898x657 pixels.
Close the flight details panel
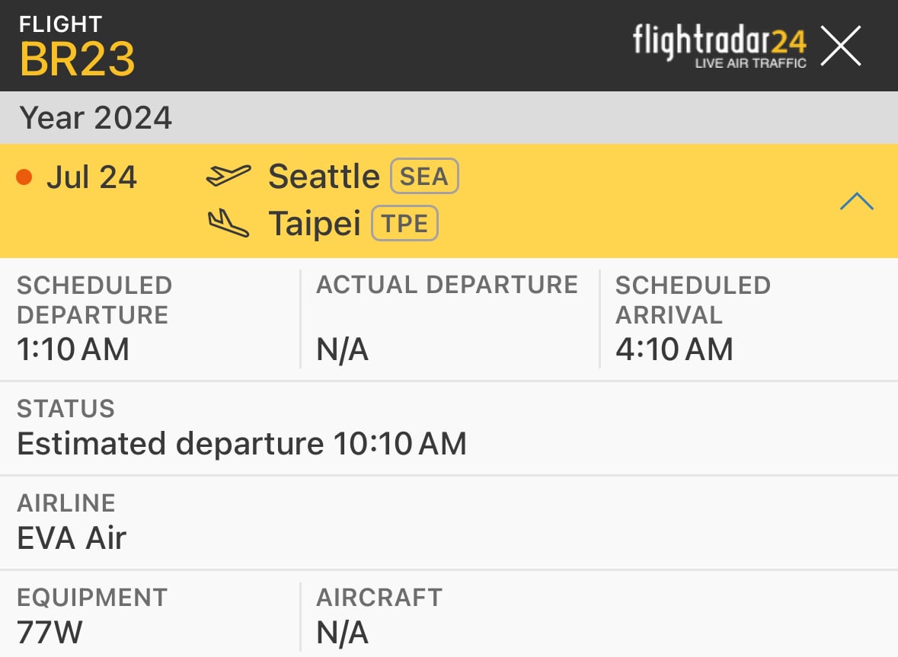point(841,46)
